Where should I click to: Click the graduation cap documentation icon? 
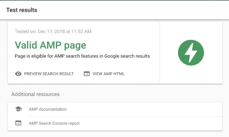[18, 109]
